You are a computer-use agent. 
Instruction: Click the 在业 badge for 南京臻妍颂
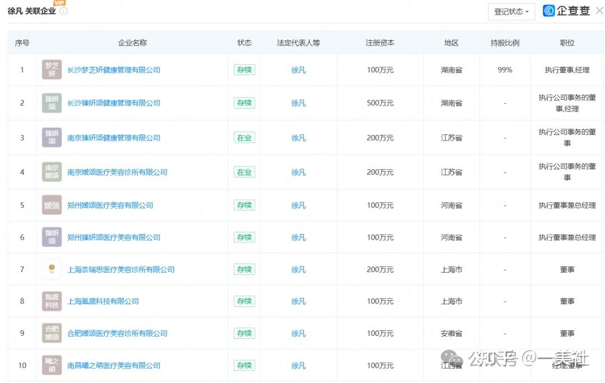point(244,137)
